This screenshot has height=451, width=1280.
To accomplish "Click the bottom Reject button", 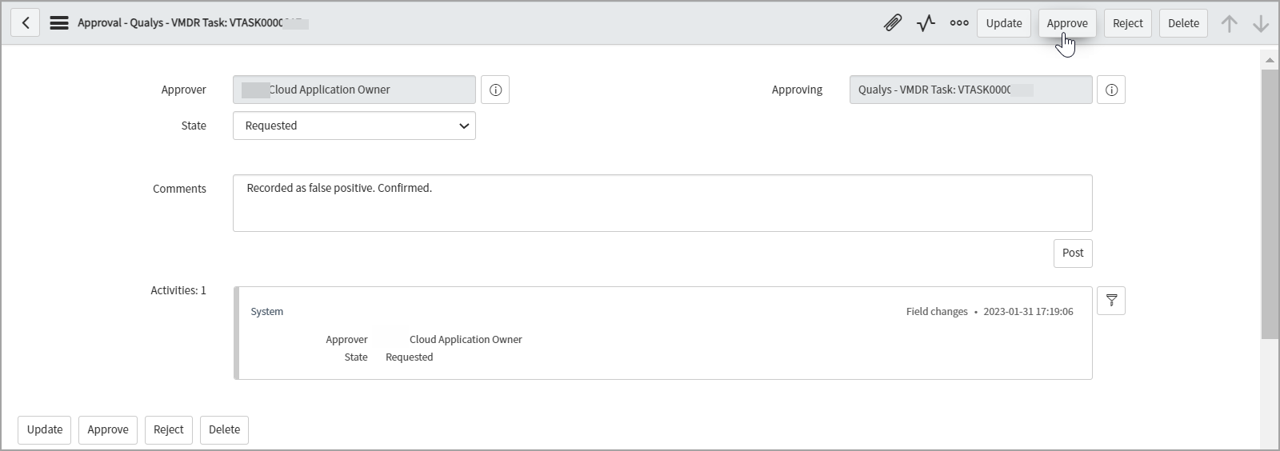I will click(x=169, y=429).
